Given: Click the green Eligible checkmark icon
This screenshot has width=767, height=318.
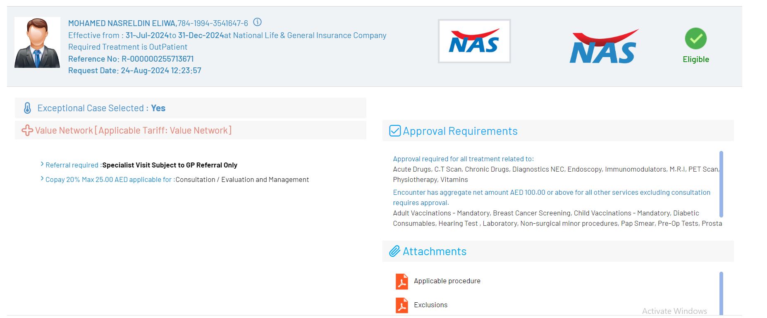Looking at the screenshot, I should click(x=695, y=38).
